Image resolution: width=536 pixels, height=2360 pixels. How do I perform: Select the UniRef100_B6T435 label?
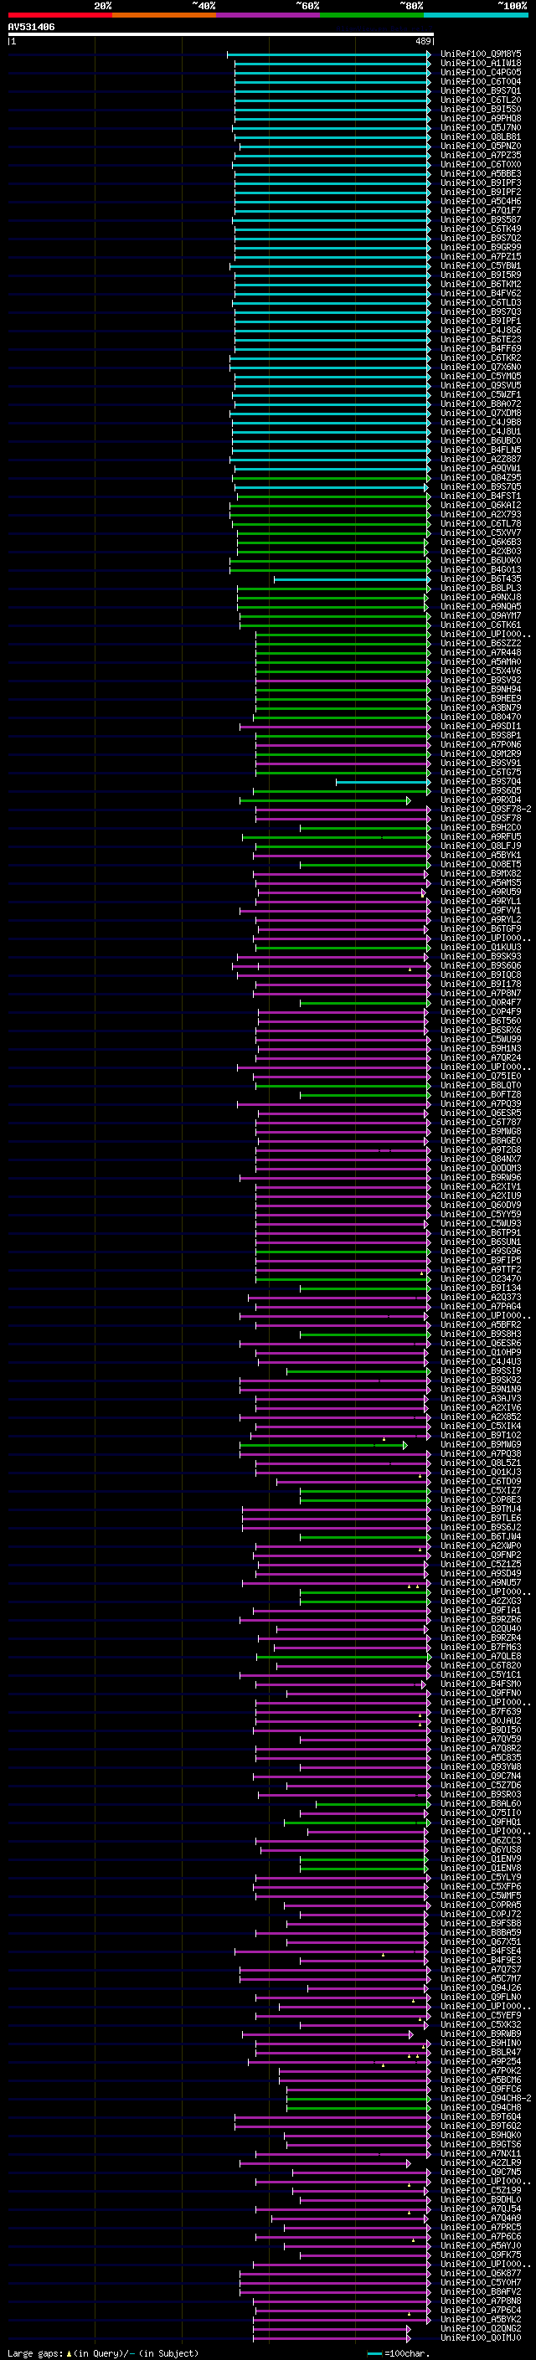click(480, 579)
